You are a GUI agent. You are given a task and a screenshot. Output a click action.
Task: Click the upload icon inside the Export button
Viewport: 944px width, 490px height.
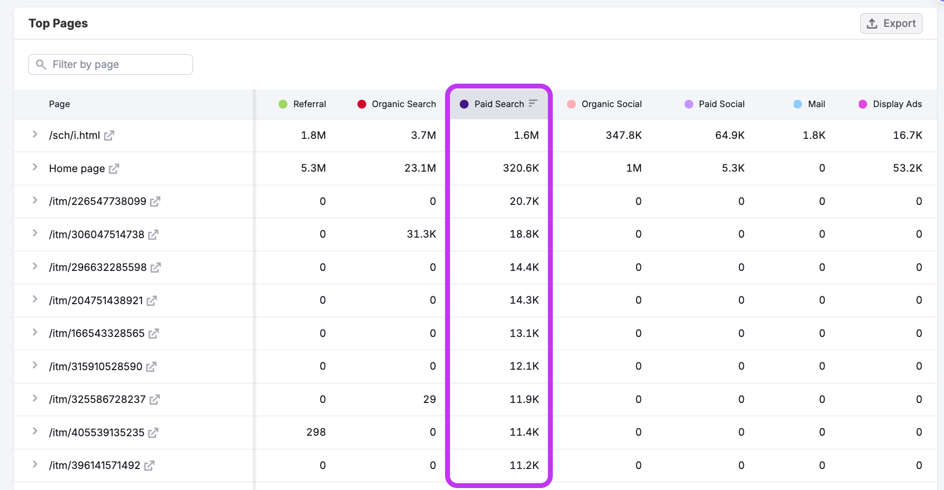873,23
